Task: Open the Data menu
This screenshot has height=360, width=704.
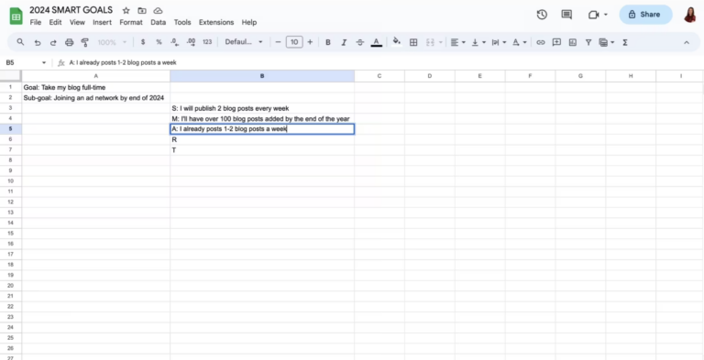Action: click(158, 22)
